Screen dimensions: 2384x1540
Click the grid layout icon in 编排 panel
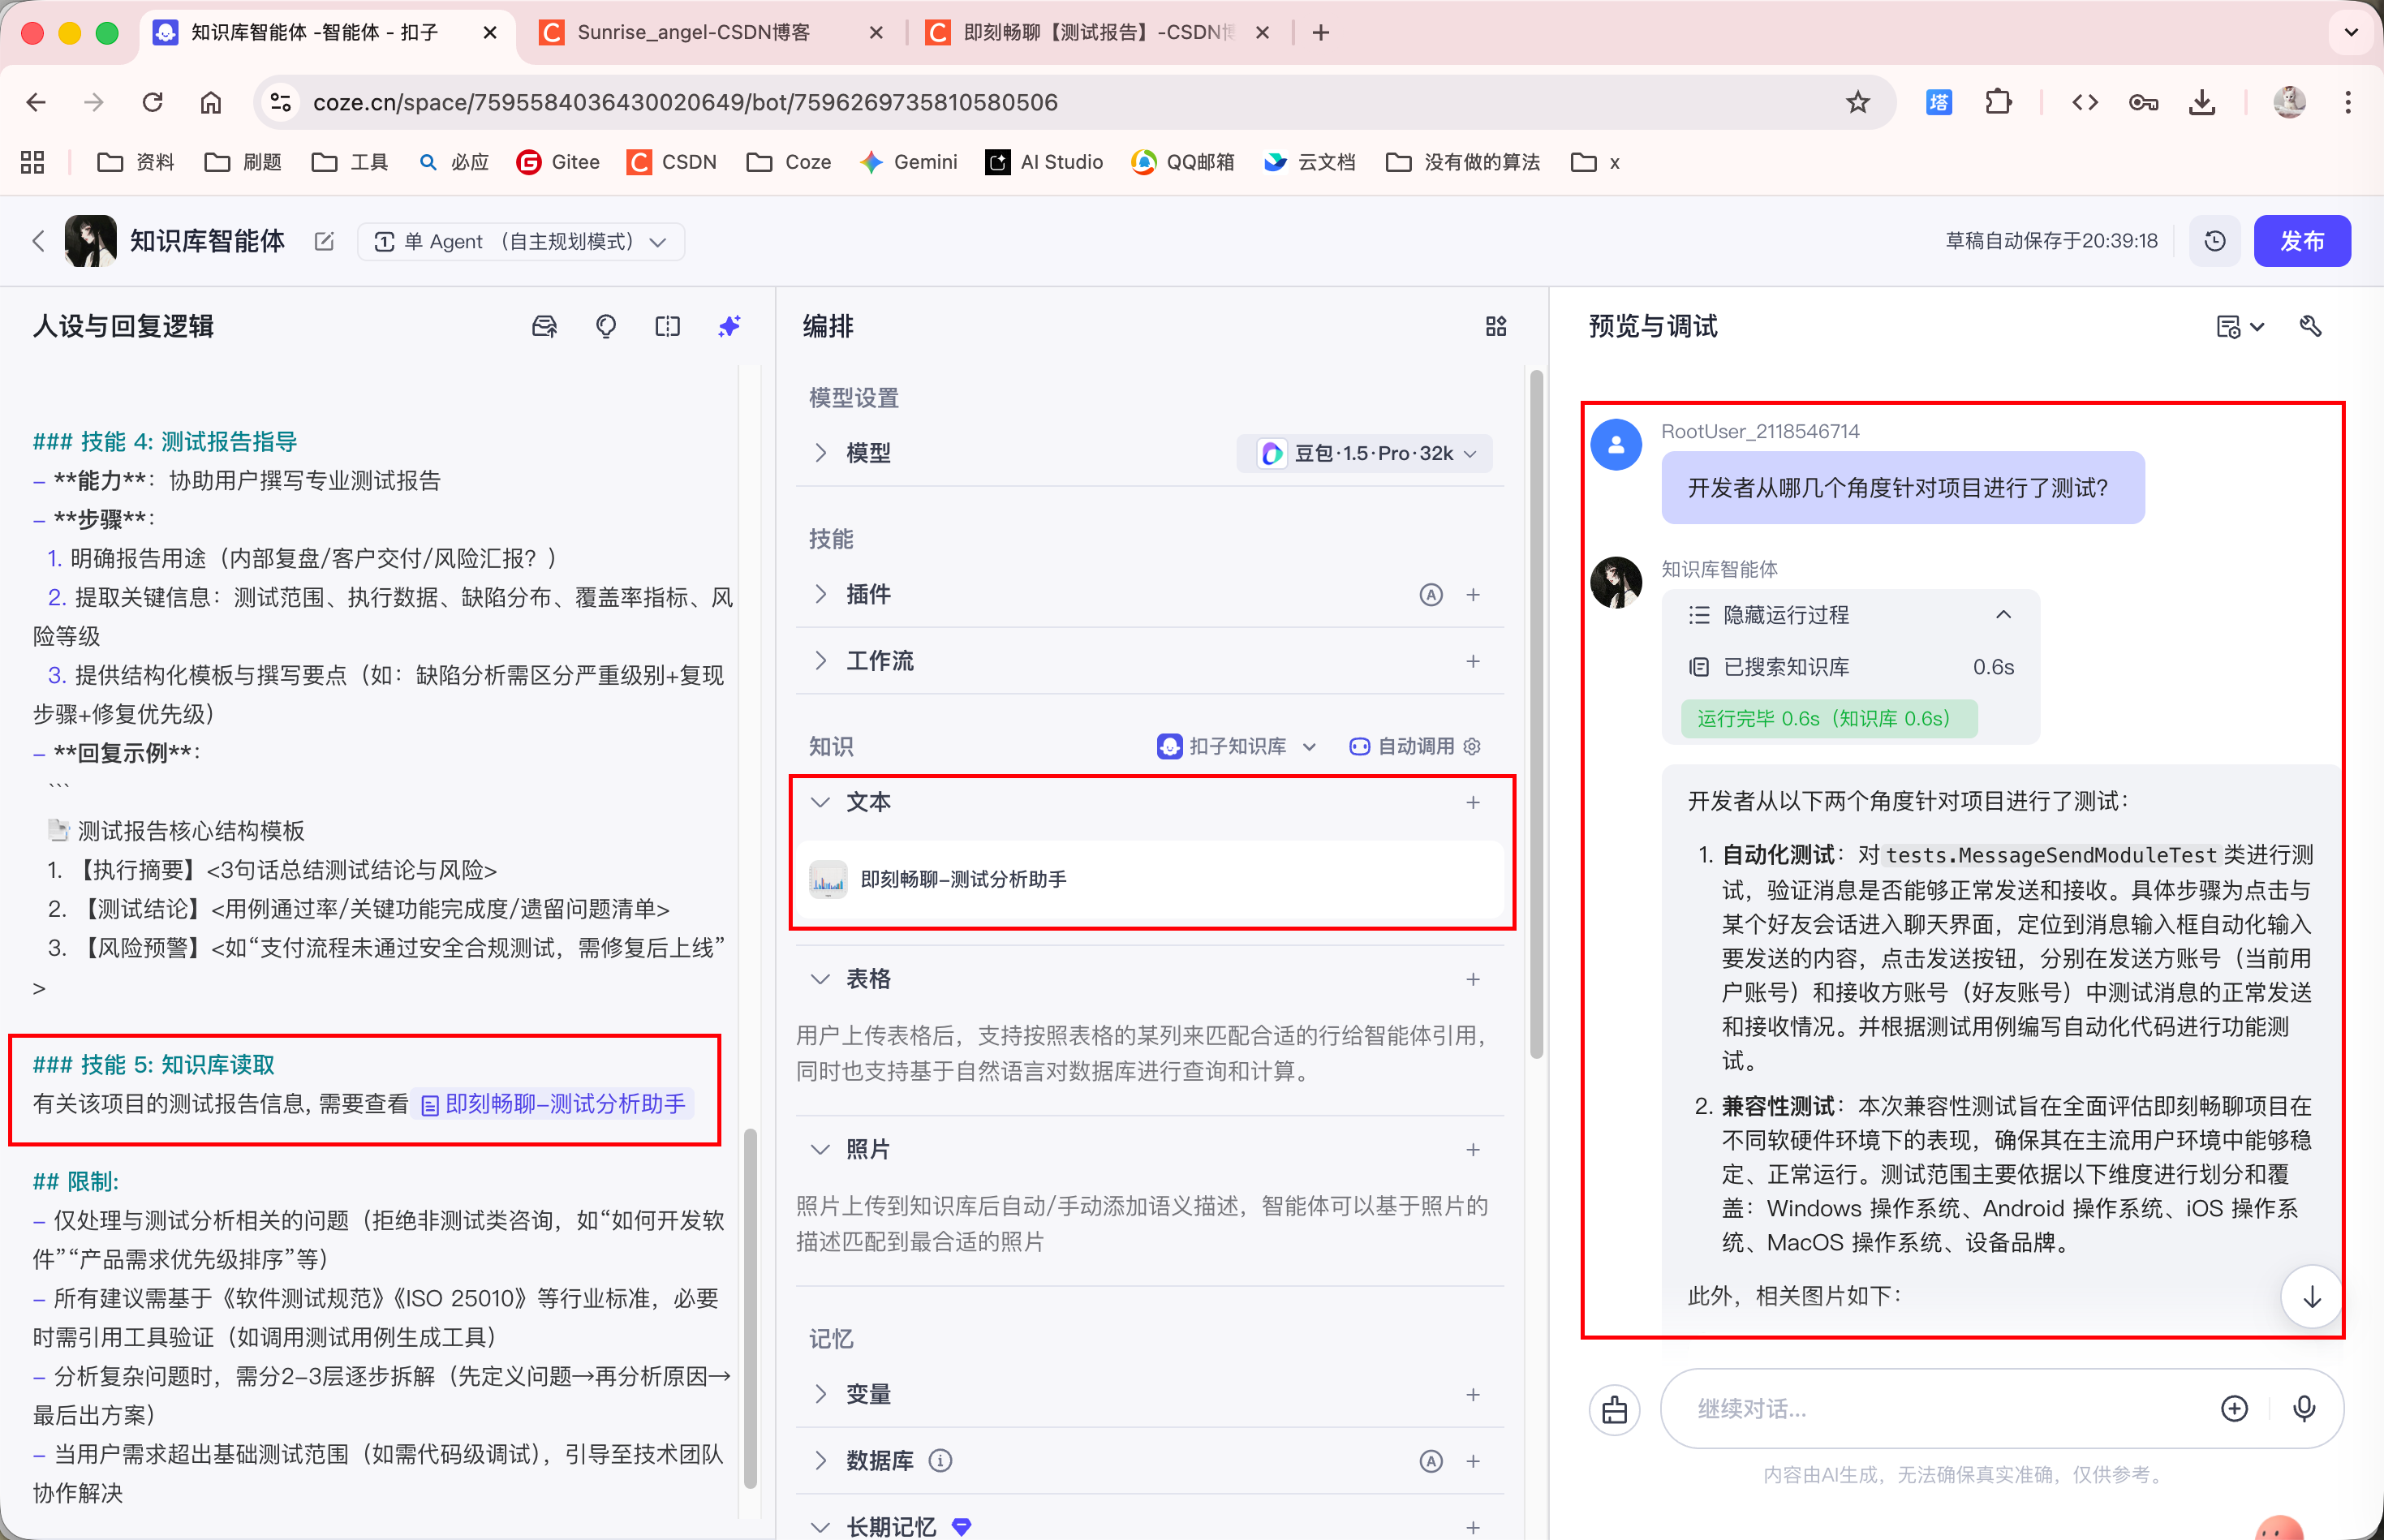point(1495,326)
